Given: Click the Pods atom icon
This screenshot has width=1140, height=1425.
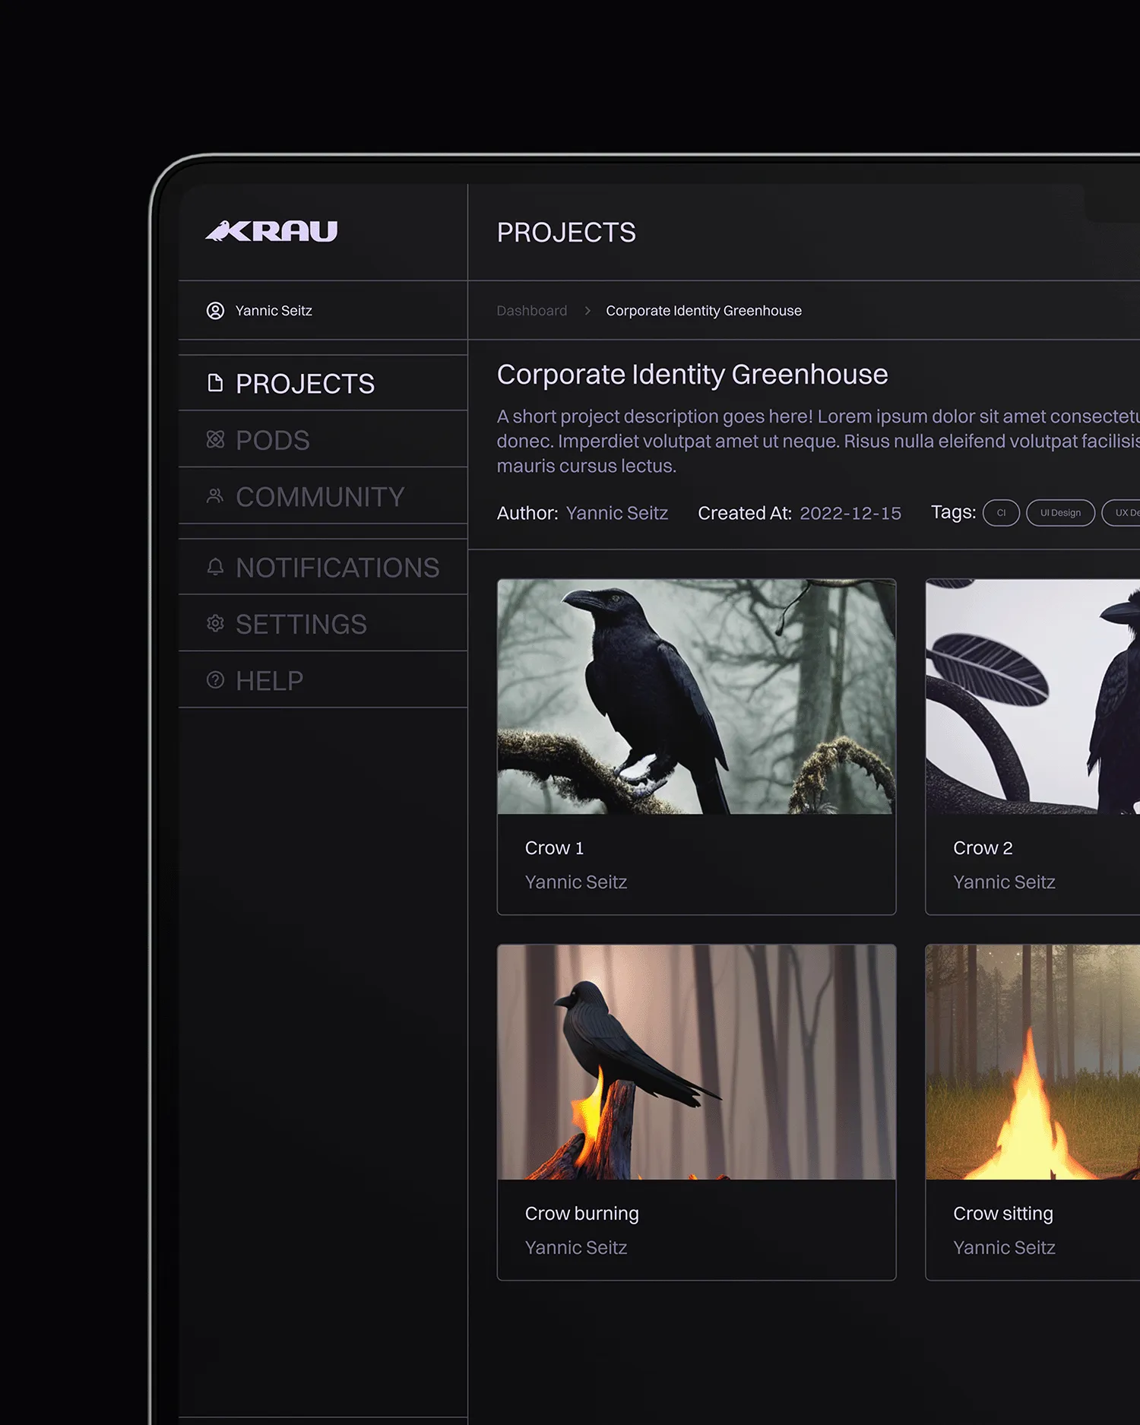Looking at the screenshot, I should click(x=215, y=439).
